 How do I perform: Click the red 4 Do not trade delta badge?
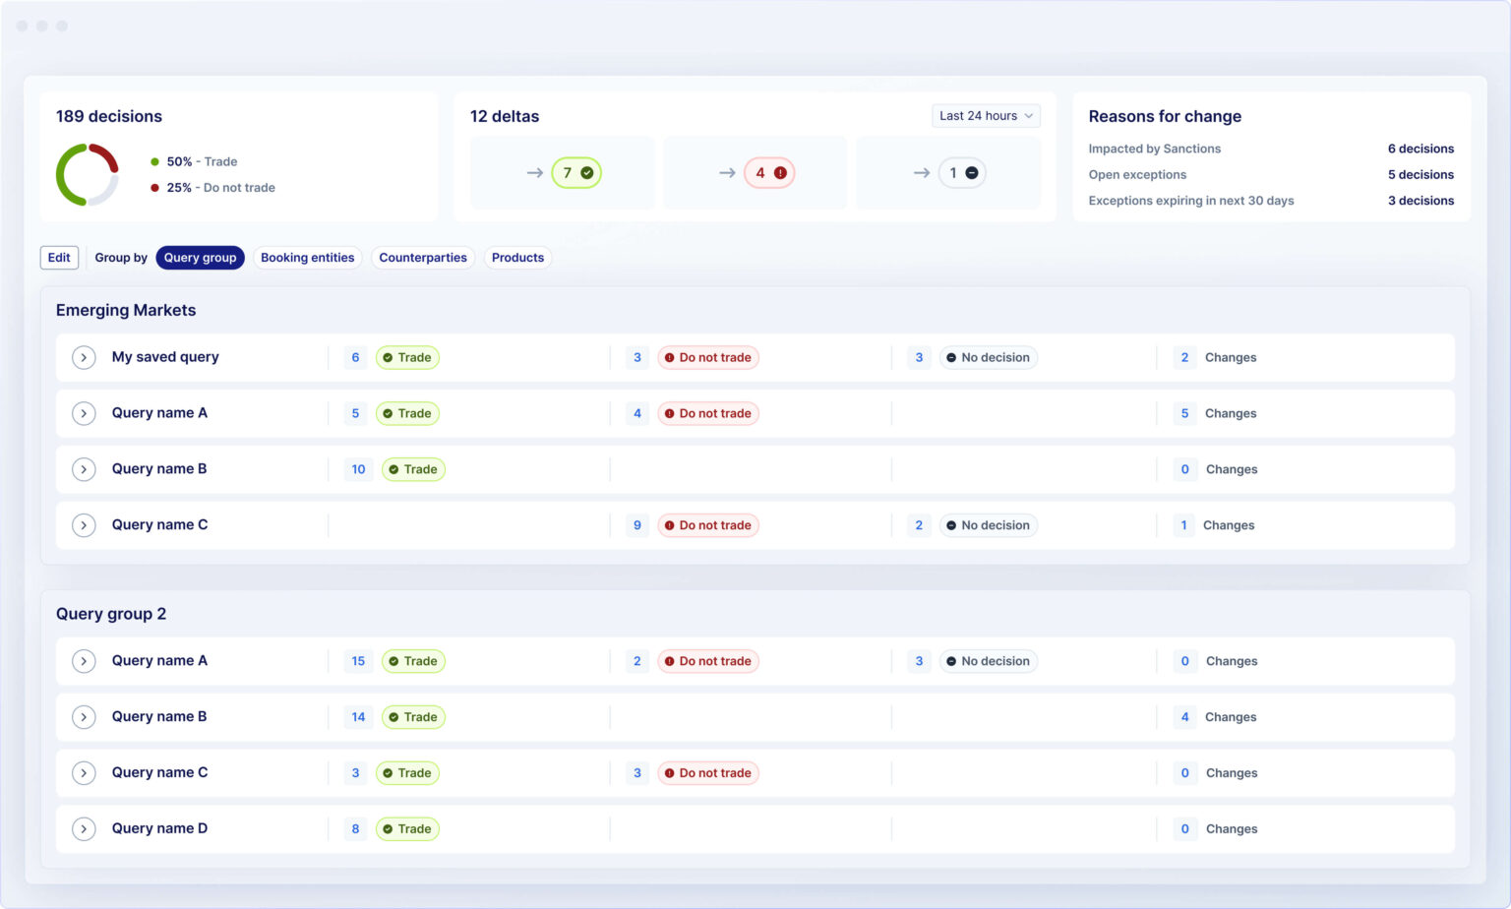[x=769, y=173]
